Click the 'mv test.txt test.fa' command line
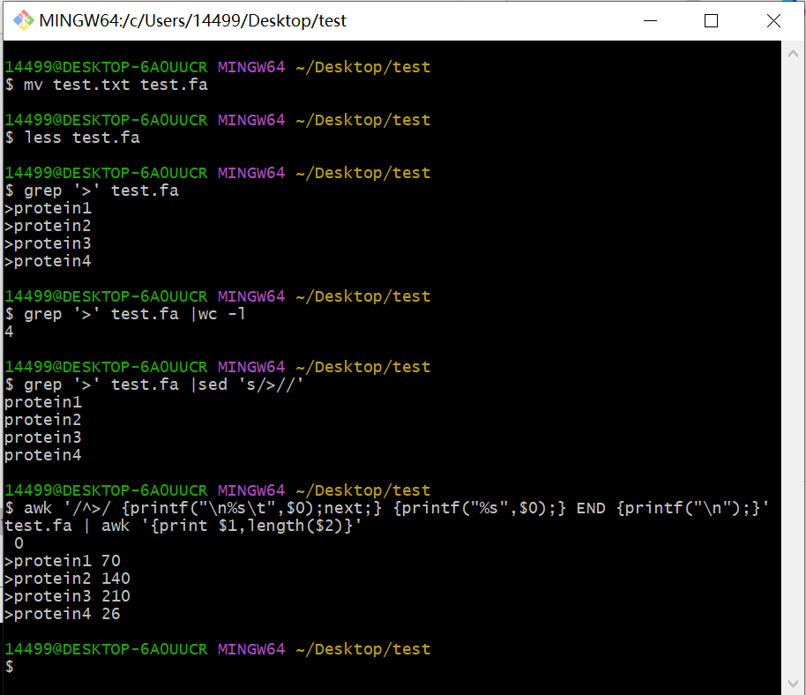 coord(107,85)
